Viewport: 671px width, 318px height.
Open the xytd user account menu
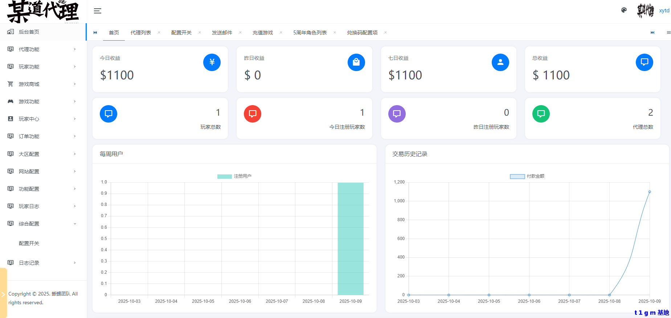point(664,11)
